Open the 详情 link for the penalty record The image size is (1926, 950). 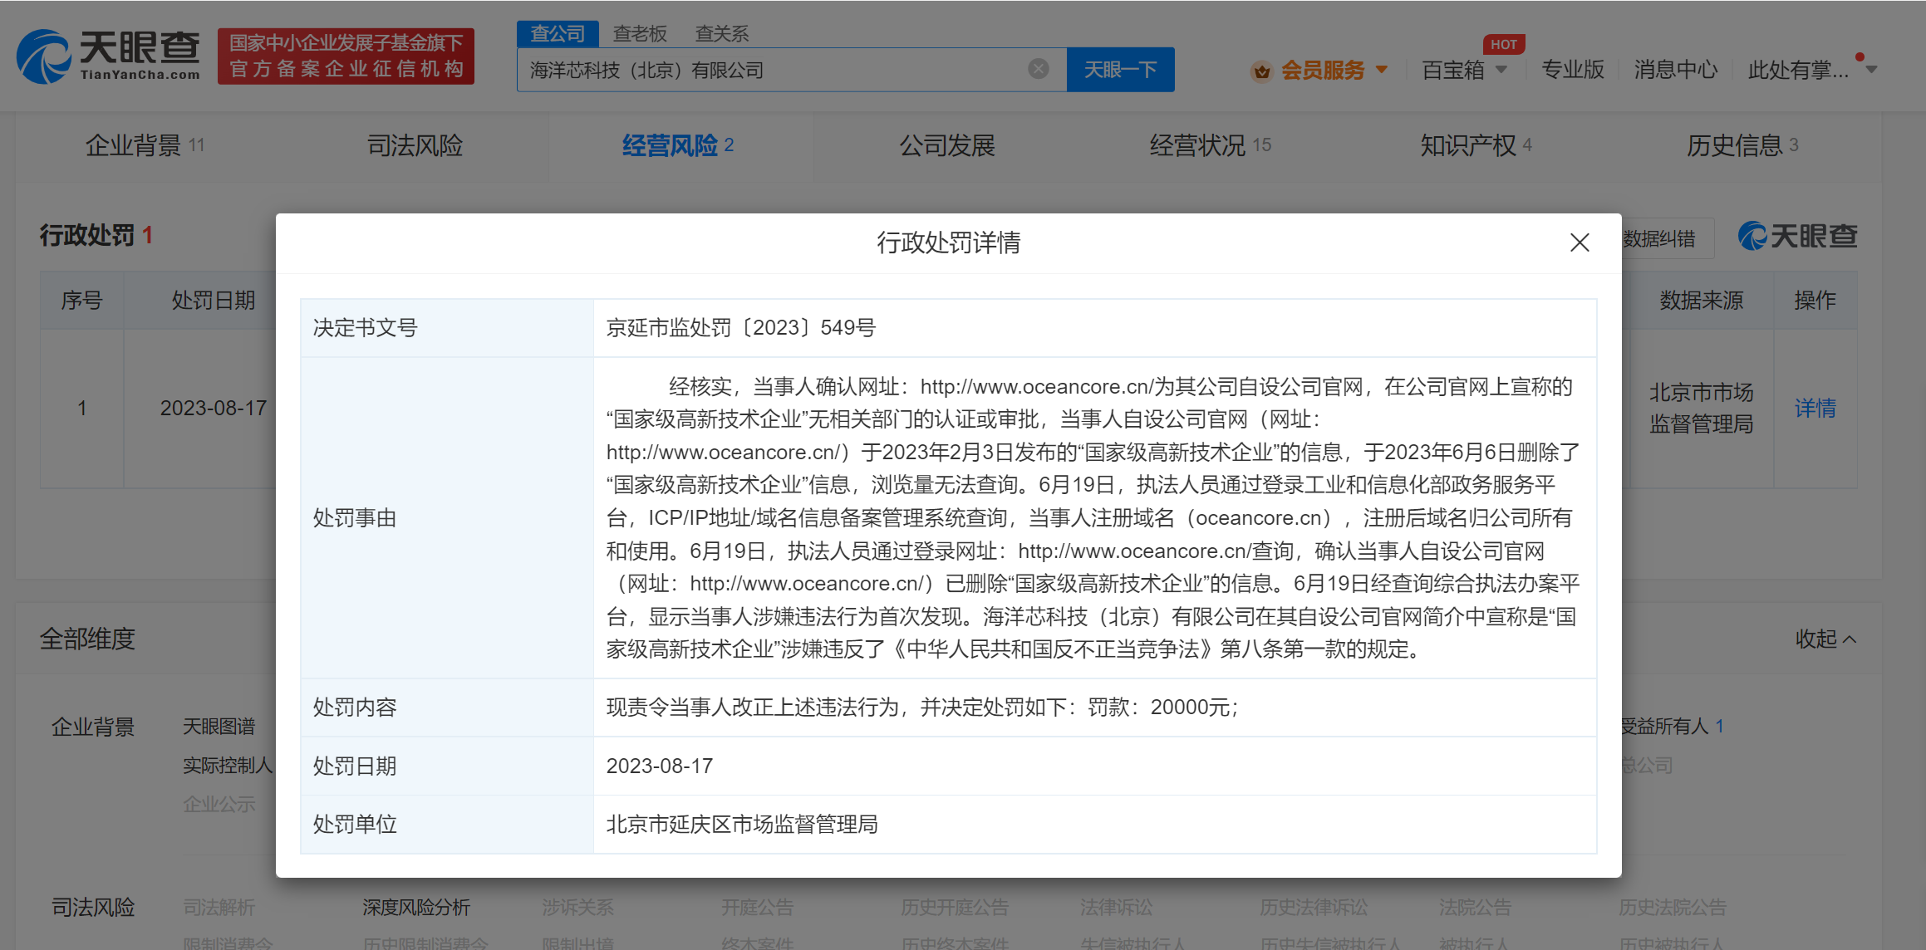[x=1815, y=408]
